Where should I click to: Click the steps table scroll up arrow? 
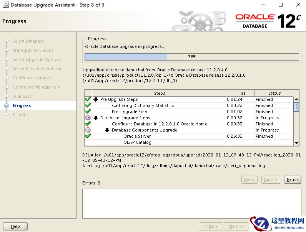(296, 99)
